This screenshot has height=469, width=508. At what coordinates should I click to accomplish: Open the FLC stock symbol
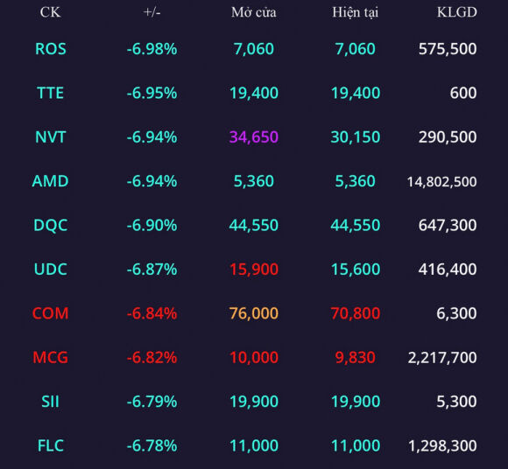coord(51,445)
